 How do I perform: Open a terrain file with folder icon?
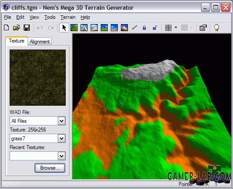pos(17,28)
